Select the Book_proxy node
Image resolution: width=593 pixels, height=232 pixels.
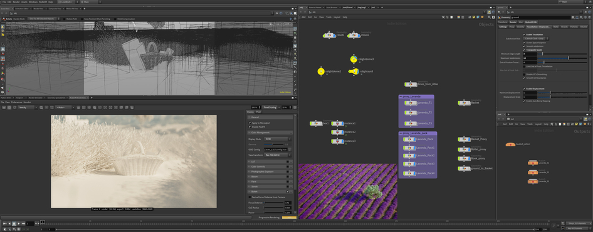pos(464,158)
